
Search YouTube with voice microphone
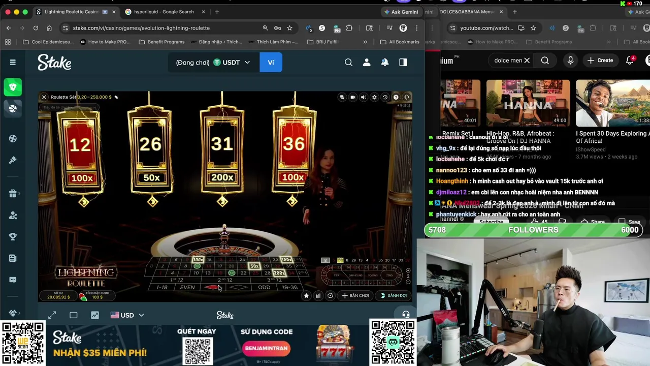tap(570, 60)
